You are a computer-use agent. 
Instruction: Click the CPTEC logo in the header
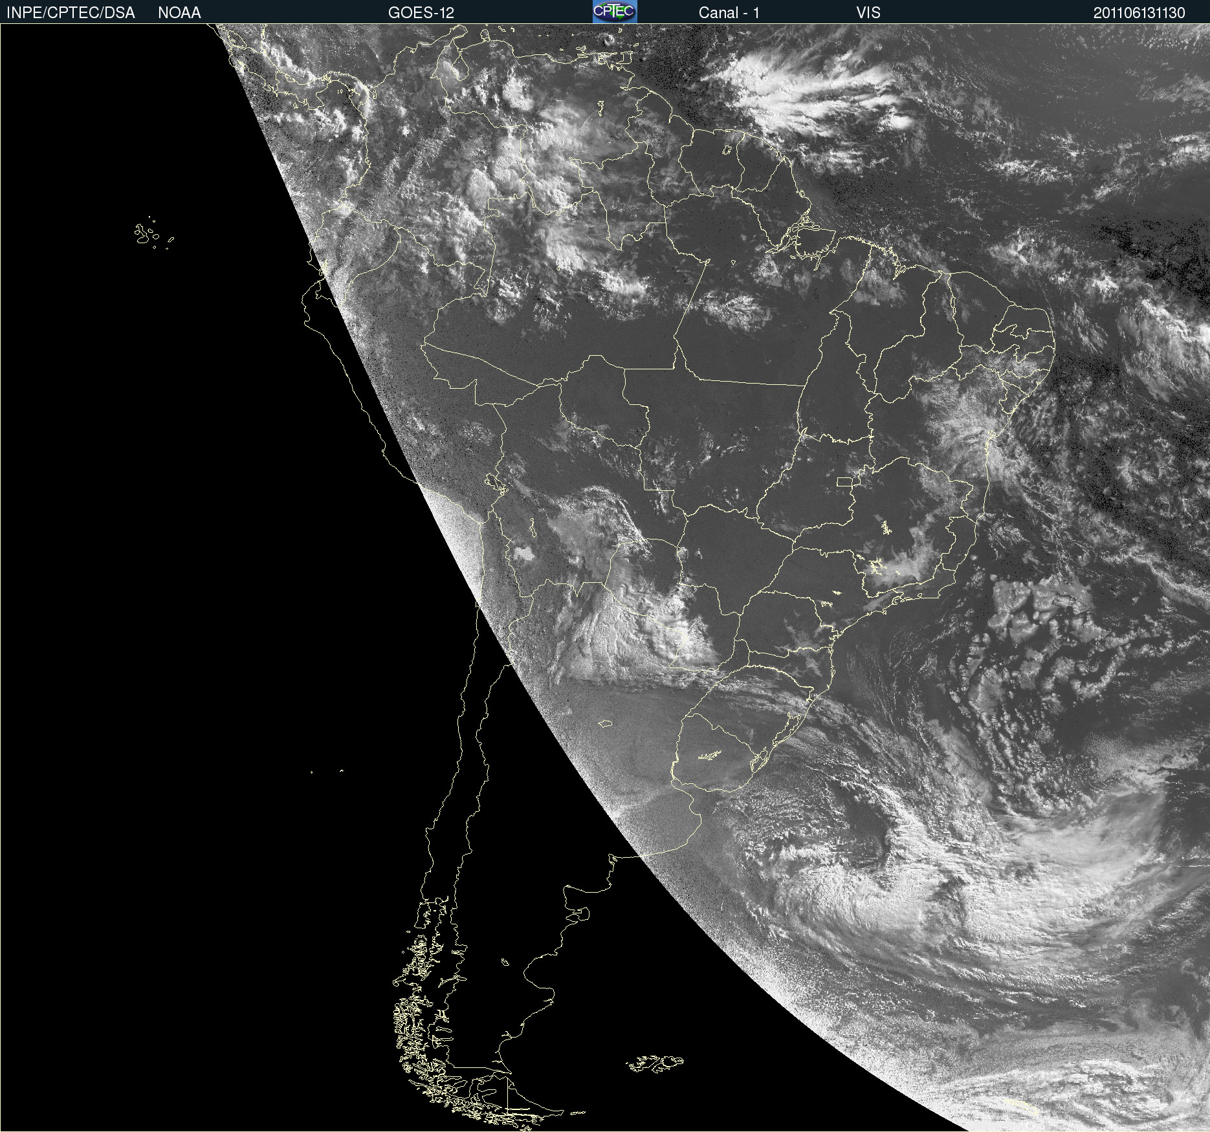615,12
